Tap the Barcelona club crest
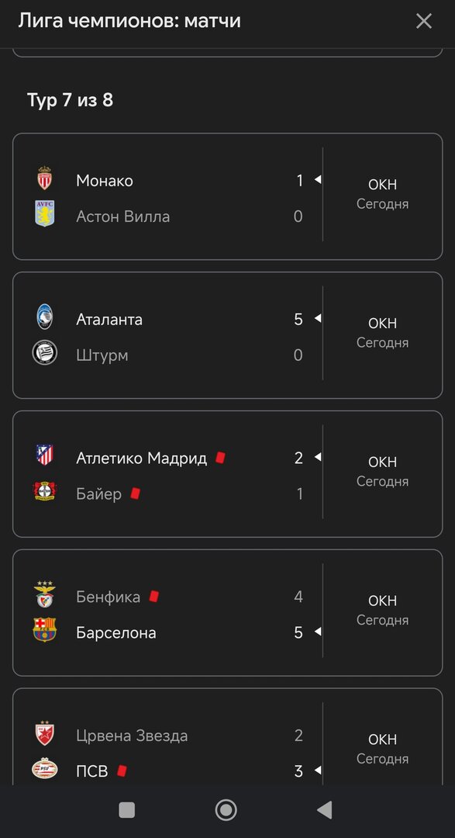455x838 pixels. click(x=45, y=630)
